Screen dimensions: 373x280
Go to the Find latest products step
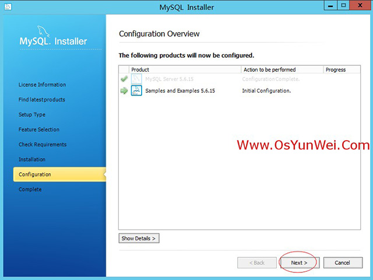42,100
